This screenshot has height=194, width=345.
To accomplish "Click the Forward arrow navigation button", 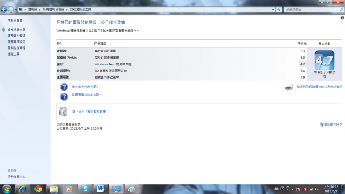I will click(x=11, y=10).
